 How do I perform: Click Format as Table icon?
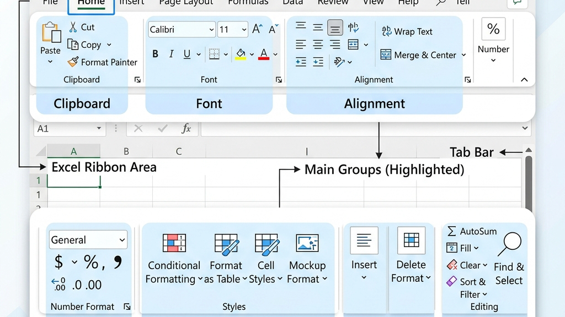[227, 244]
